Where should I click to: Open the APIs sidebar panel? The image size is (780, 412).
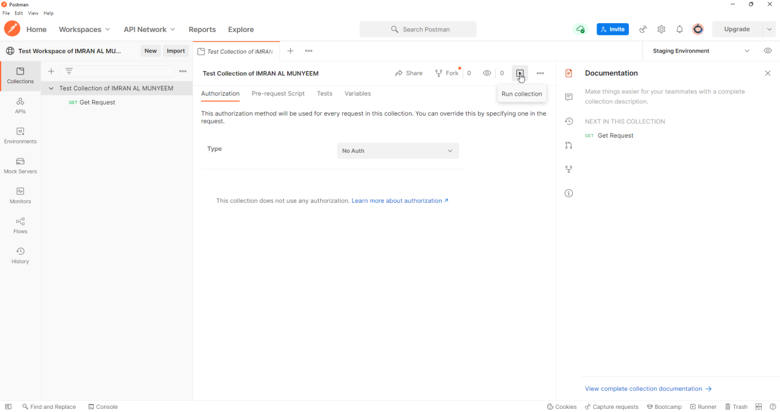[20, 106]
